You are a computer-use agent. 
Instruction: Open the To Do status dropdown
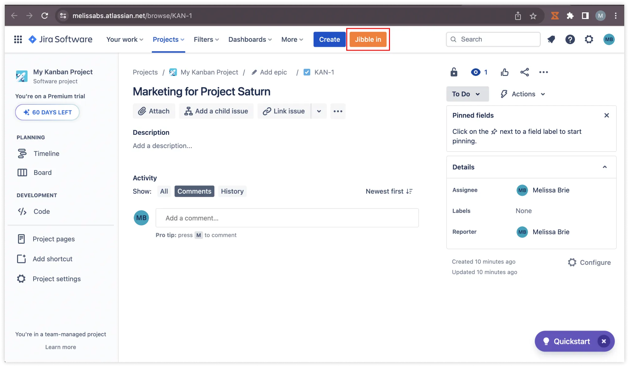pos(467,94)
